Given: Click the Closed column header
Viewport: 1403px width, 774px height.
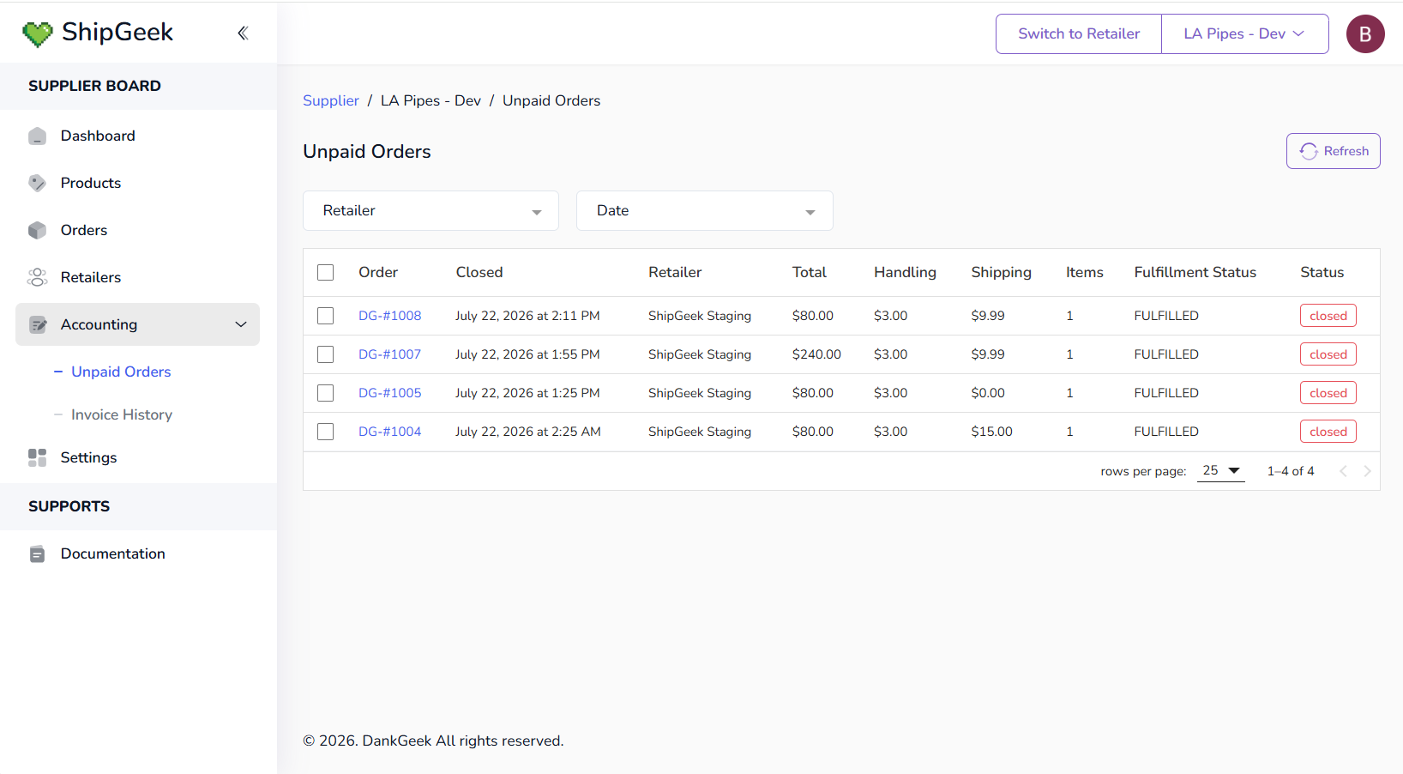Looking at the screenshot, I should click(x=479, y=272).
